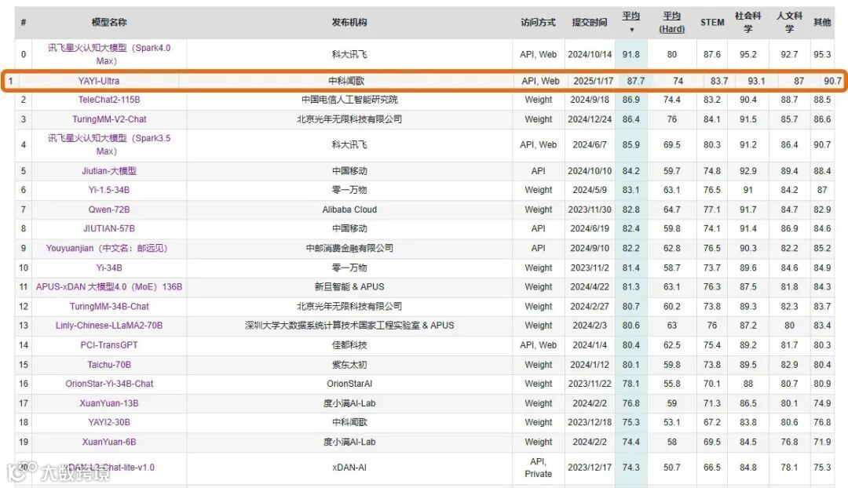This screenshot has width=848, height=488.
Task: Open Qwen-72B model link
Action: 109,209
